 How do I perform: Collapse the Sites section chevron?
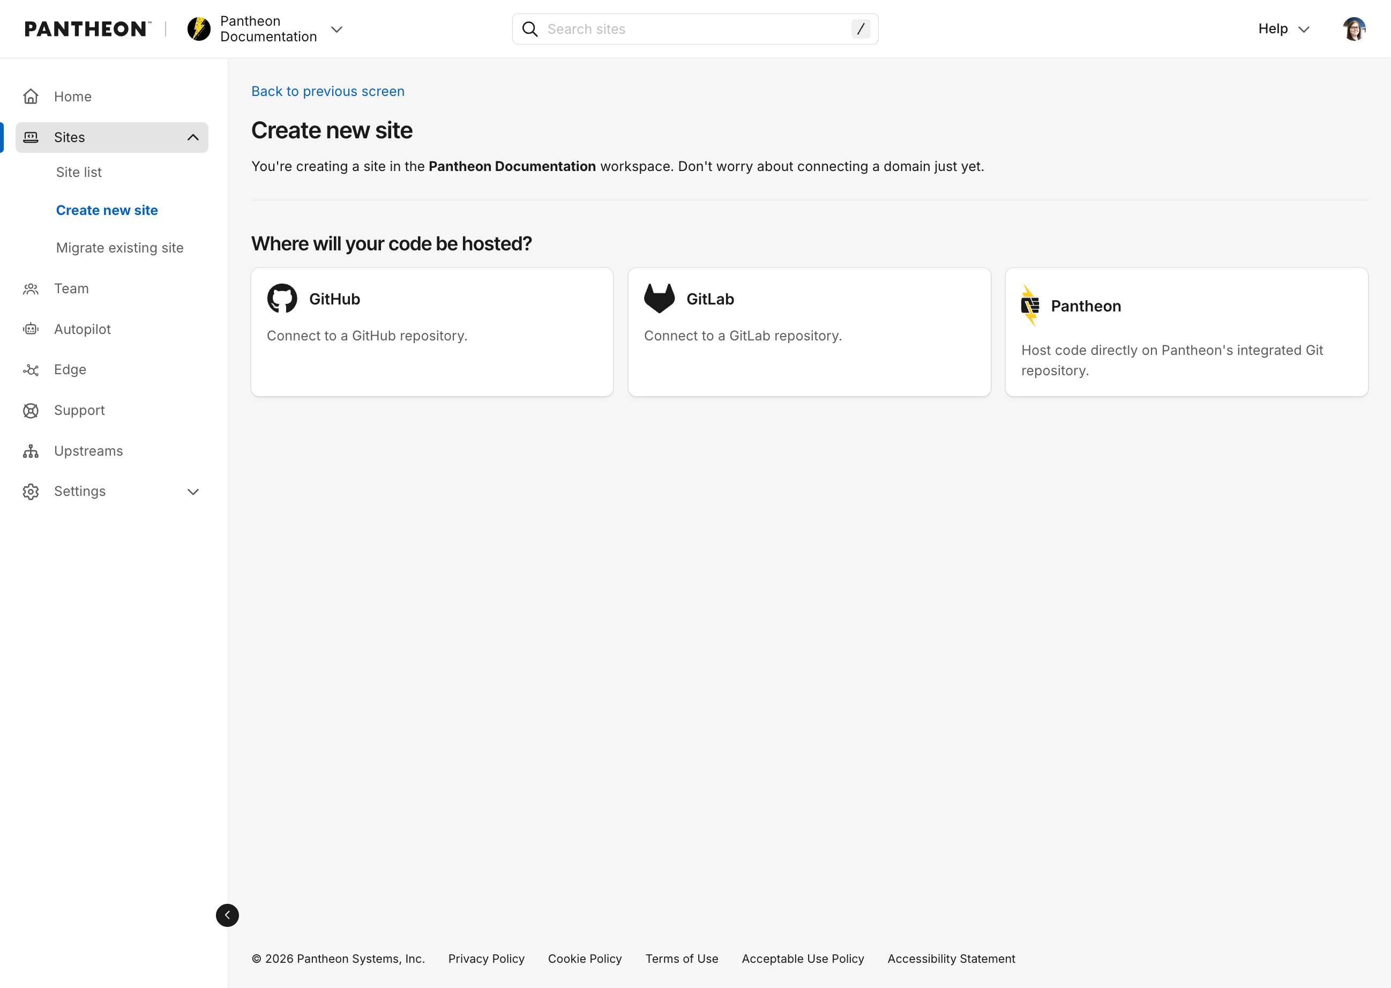[193, 137]
